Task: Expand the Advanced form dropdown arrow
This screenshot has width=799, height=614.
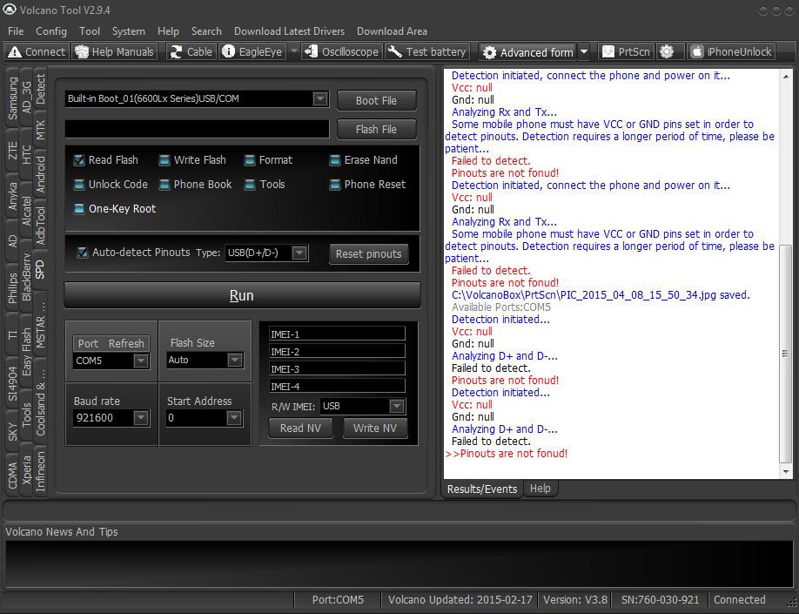Action: [x=585, y=52]
